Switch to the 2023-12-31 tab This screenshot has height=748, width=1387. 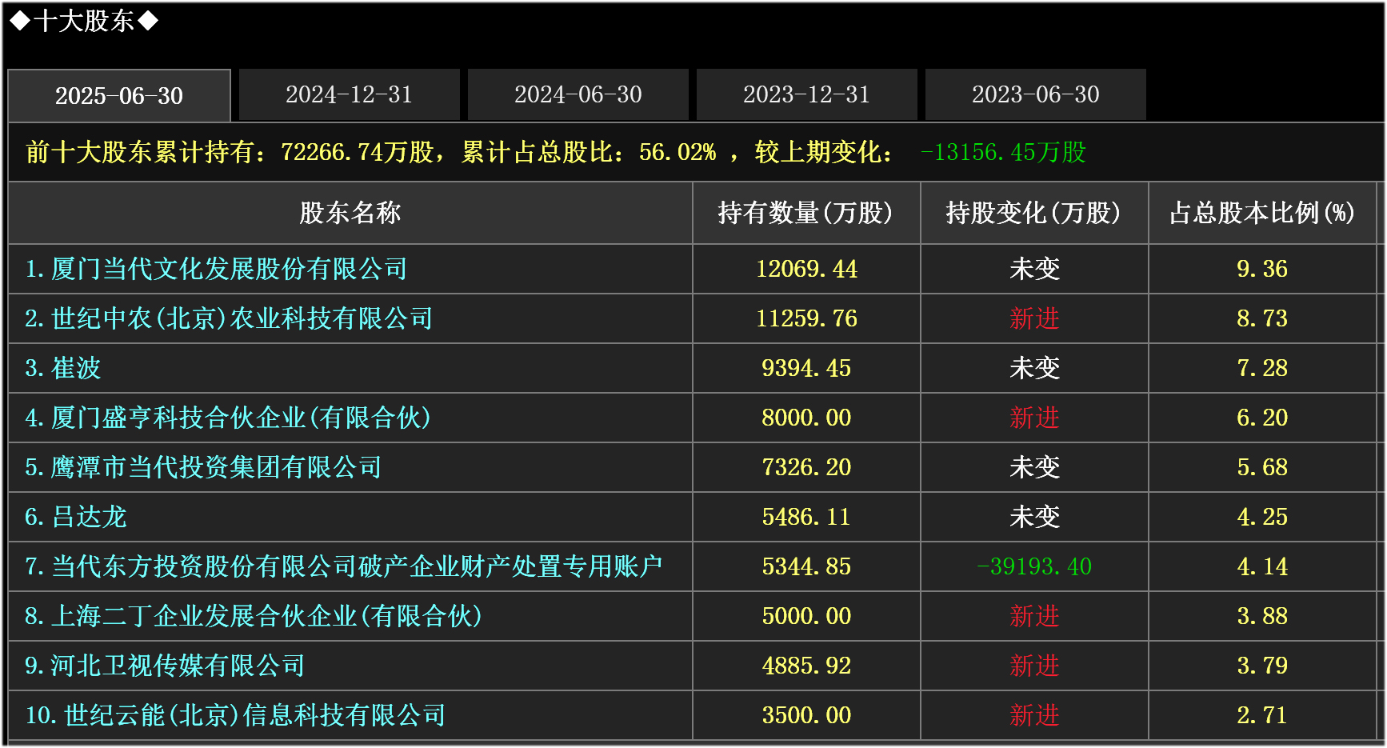tap(806, 94)
